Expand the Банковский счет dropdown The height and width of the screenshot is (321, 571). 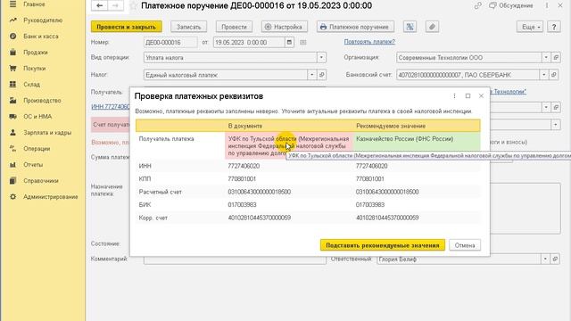pos(543,75)
